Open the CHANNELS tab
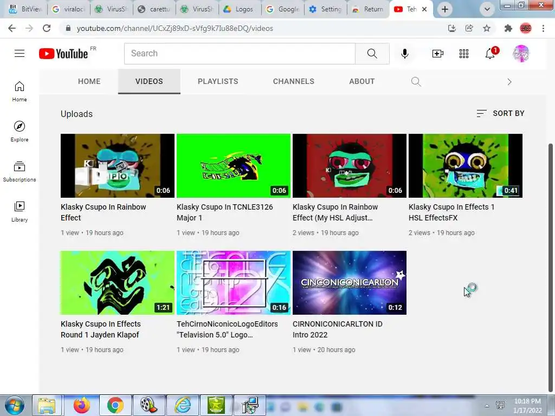 pyautogui.click(x=293, y=81)
